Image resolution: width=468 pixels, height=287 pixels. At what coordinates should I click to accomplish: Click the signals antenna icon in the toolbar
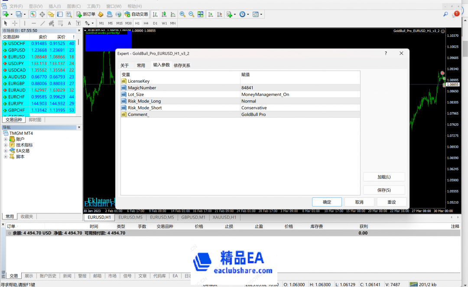[x=118, y=14]
